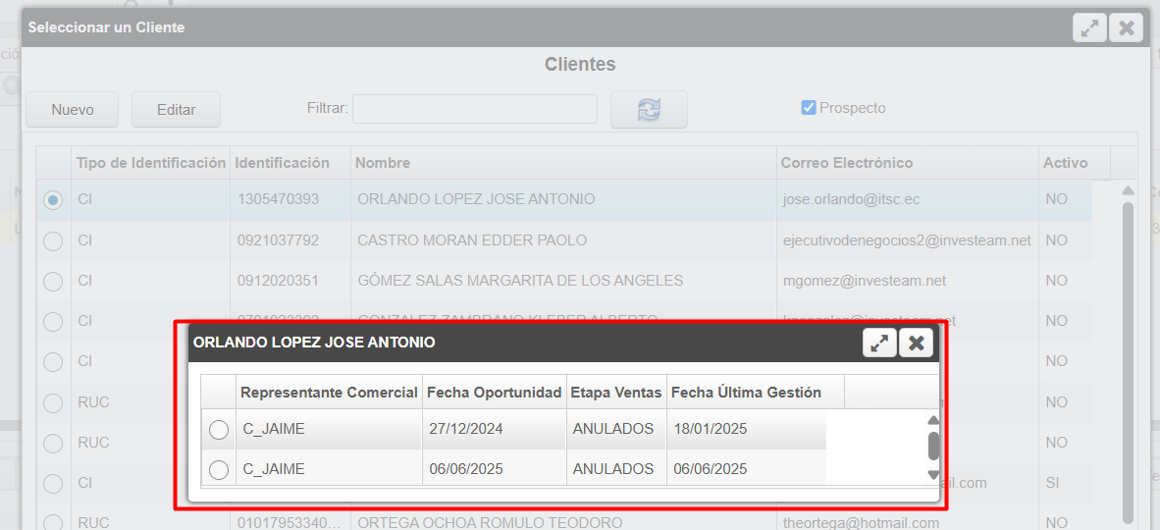Toggle the Prospecto checkbox
The image size is (1160, 530).
click(x=809, y=108)
